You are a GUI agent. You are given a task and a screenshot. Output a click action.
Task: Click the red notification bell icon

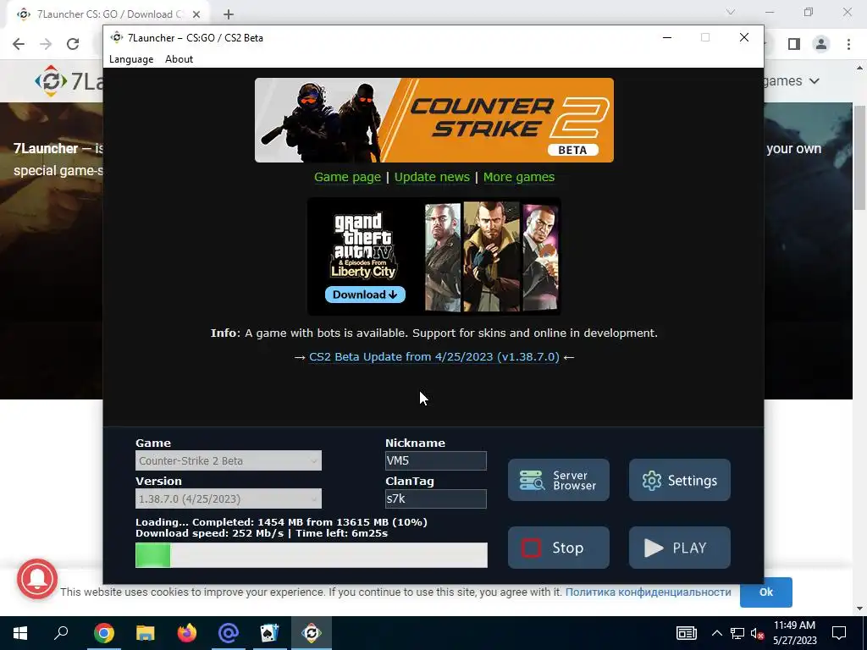click(37, 579)
